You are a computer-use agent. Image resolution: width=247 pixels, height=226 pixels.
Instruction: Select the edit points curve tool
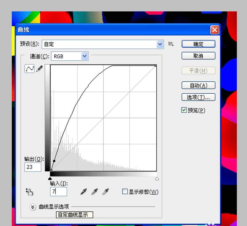29,68
